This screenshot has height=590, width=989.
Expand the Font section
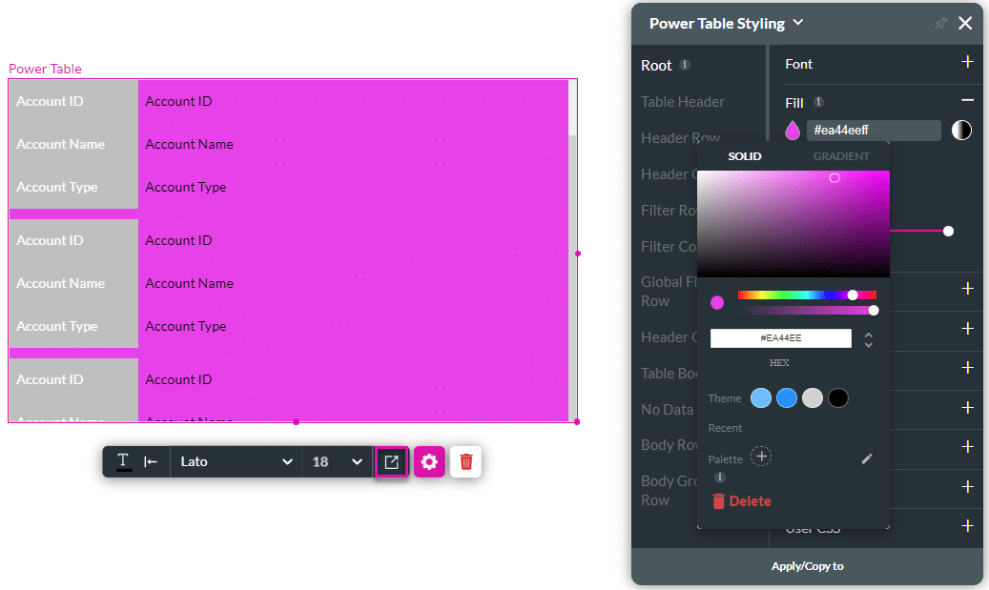967,63
